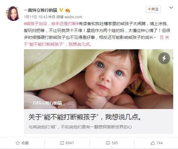Viewport: 178px width, 149px height.
Task: Click the membership crown badge icon
Action: [x=67, y=10]
